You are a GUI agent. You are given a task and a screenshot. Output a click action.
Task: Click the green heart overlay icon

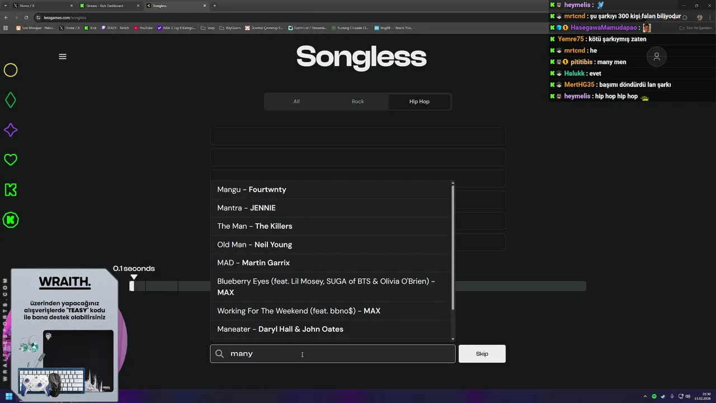[11, 160]
